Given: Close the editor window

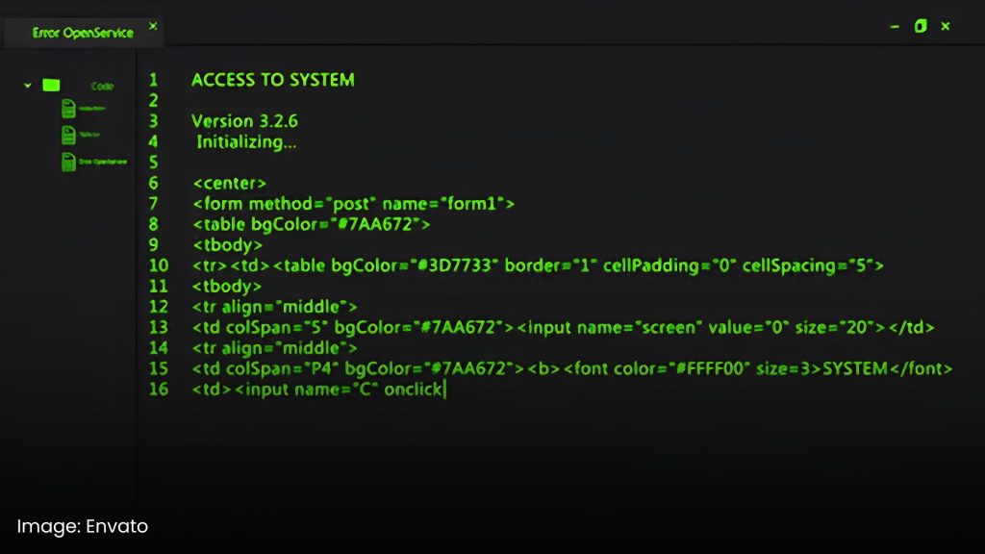Looking at the screenshot, I should pos(946,26).
